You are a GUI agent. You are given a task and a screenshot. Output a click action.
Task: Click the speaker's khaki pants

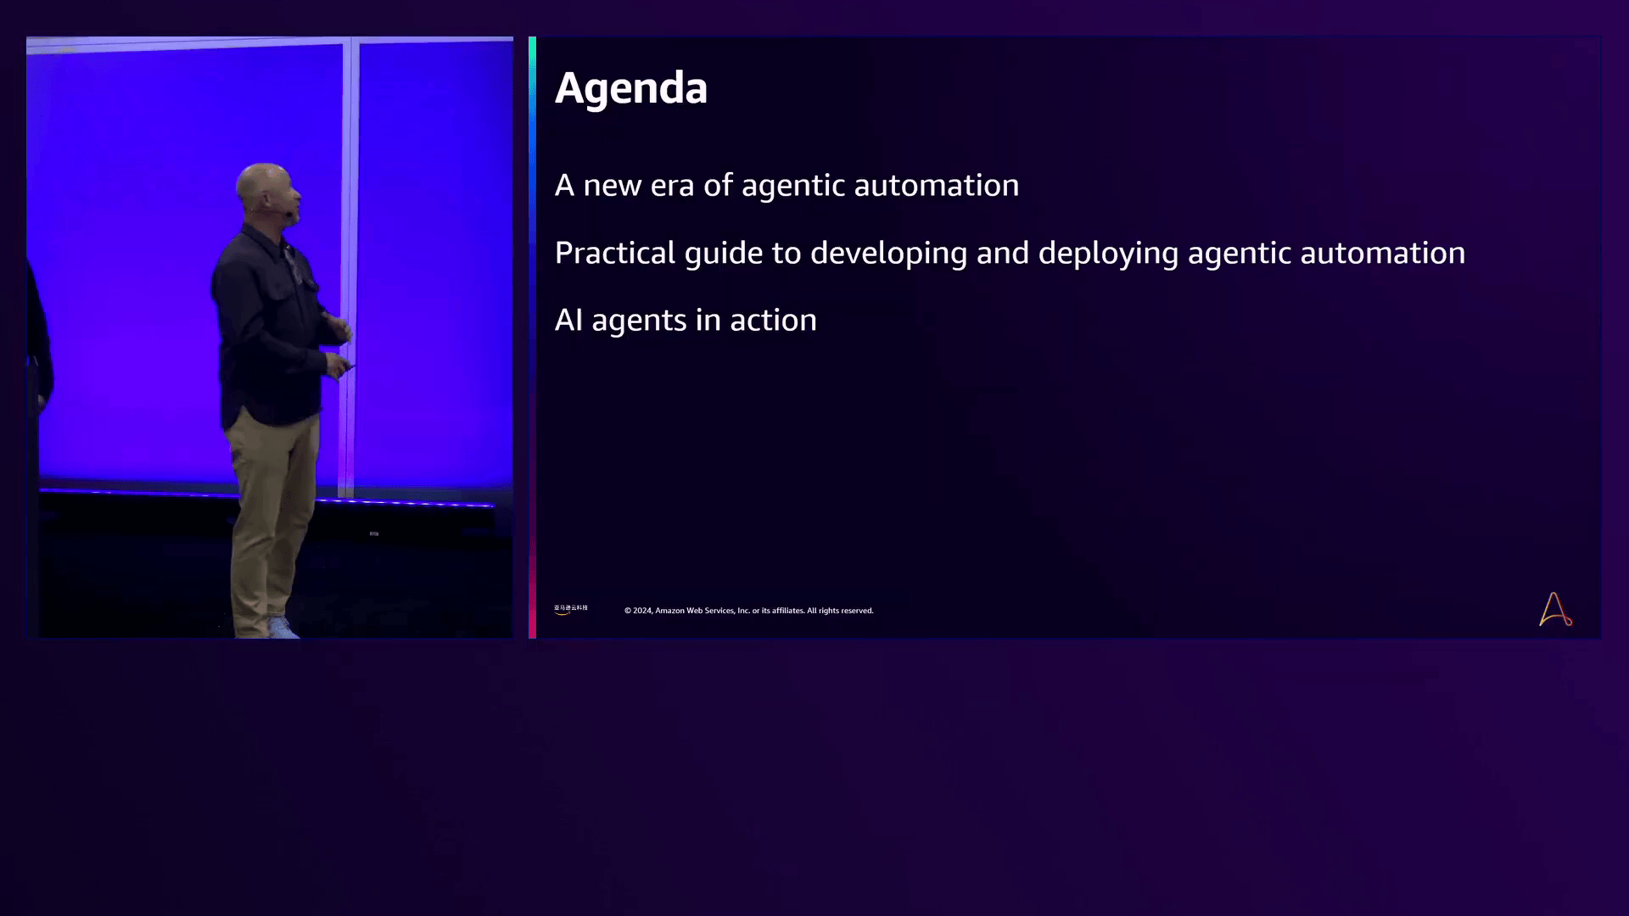[270, 509]
